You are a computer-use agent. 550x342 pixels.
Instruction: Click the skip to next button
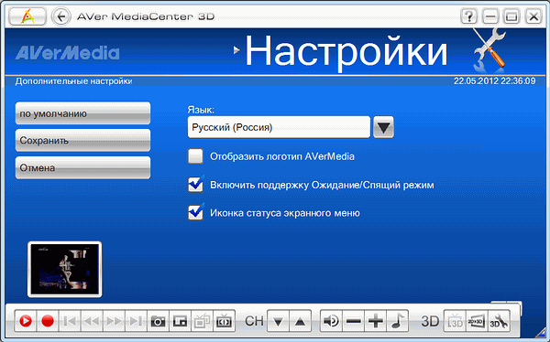click(x=136, y=321)
